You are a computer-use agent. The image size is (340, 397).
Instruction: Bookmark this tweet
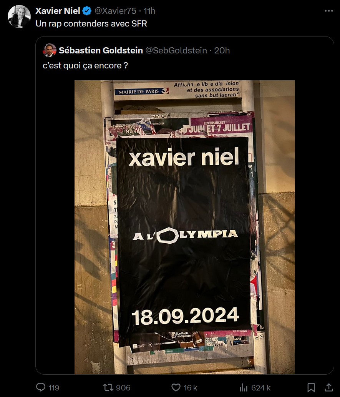(311, 387)
